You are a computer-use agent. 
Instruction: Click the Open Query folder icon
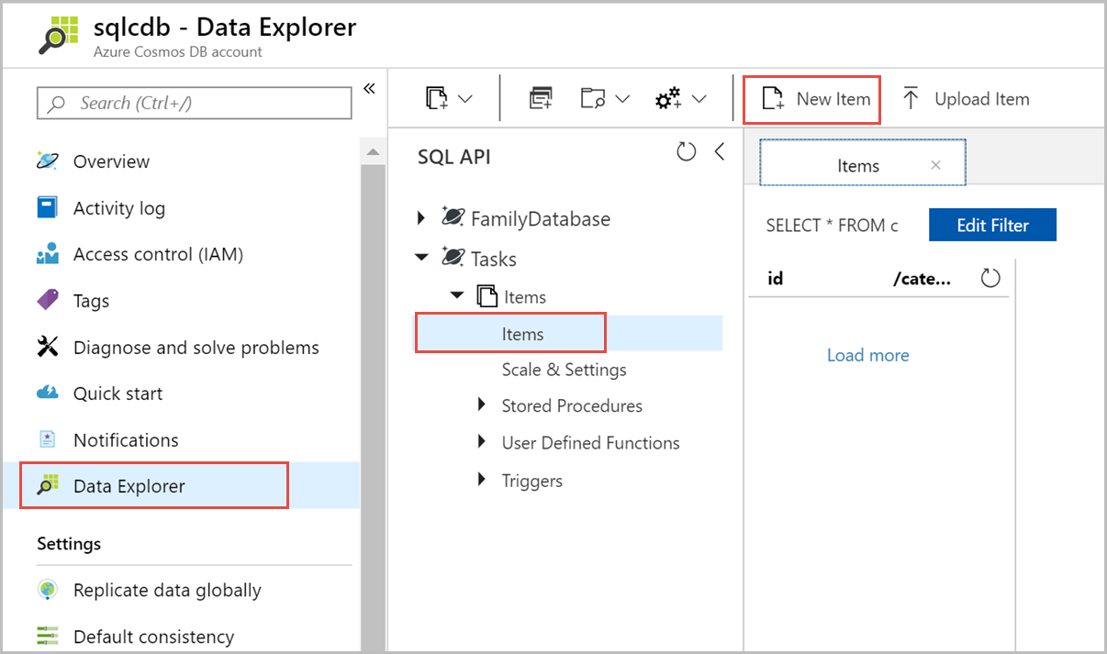[594, 99]
